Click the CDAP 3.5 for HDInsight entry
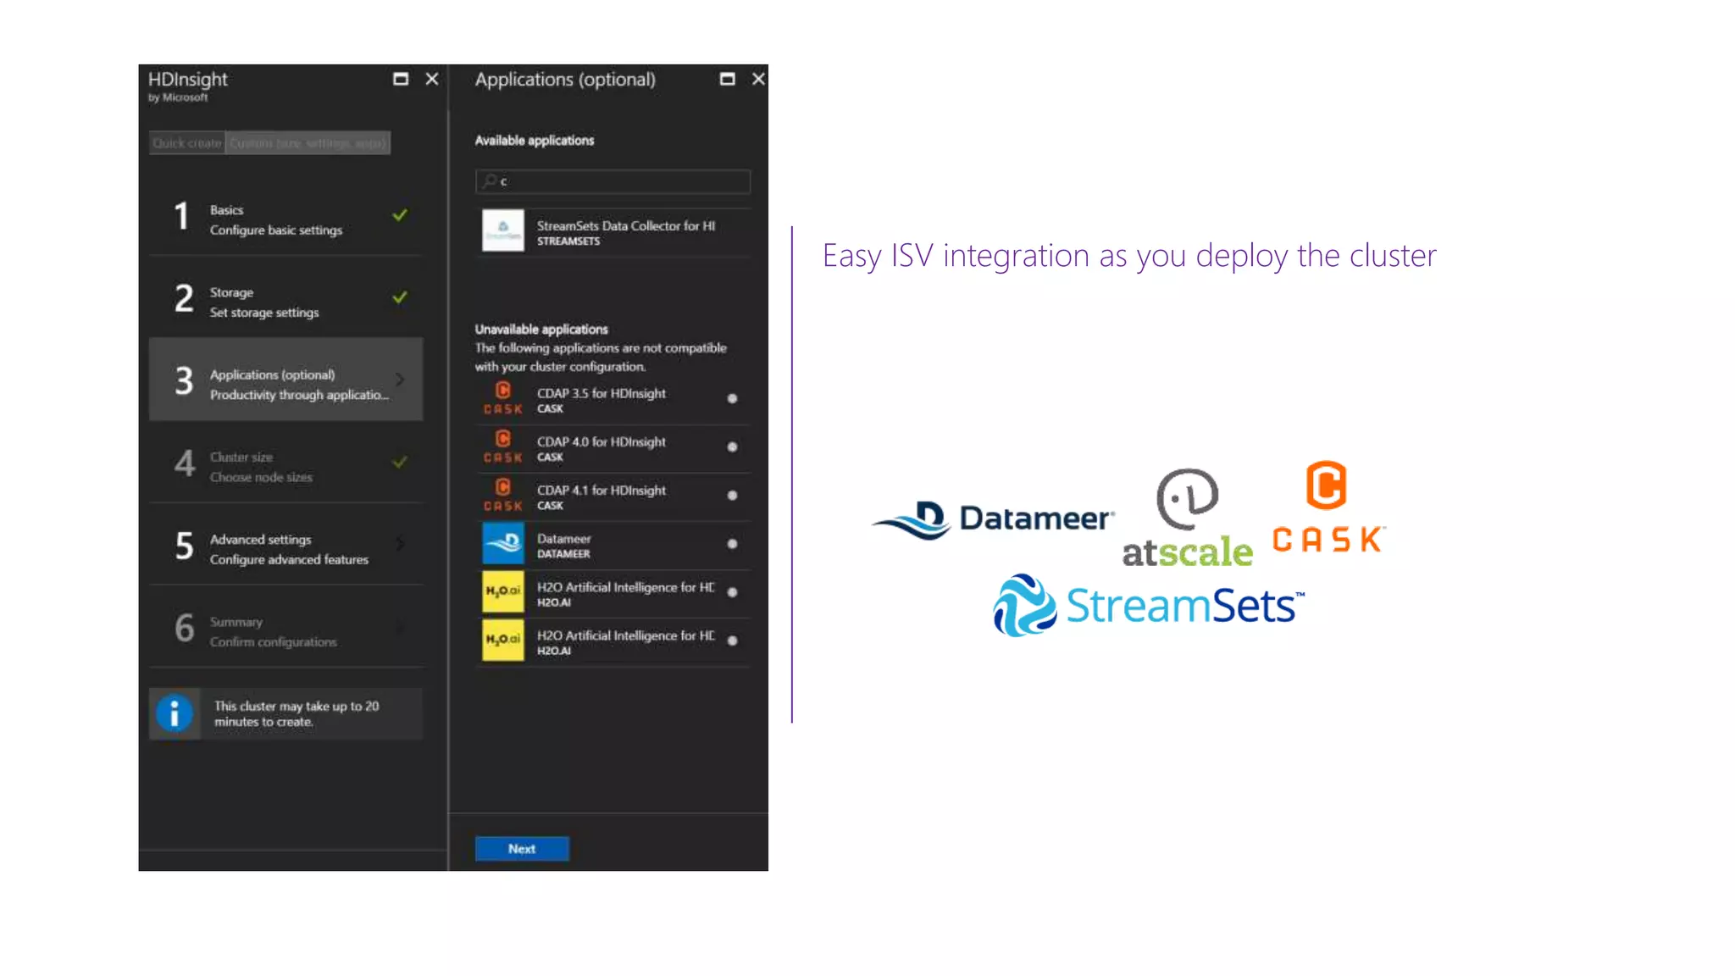This screenshot has height=976, width=1735. tap(613, 399)
